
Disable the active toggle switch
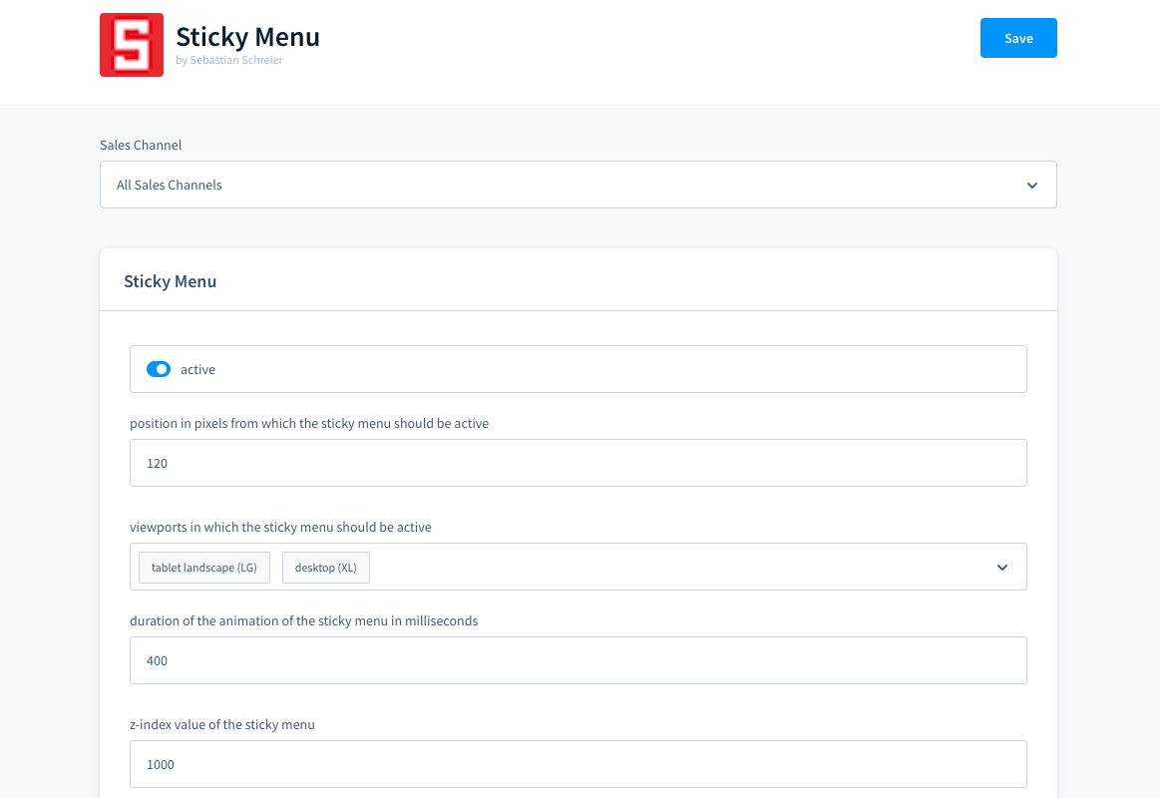(x=159, y=369)
